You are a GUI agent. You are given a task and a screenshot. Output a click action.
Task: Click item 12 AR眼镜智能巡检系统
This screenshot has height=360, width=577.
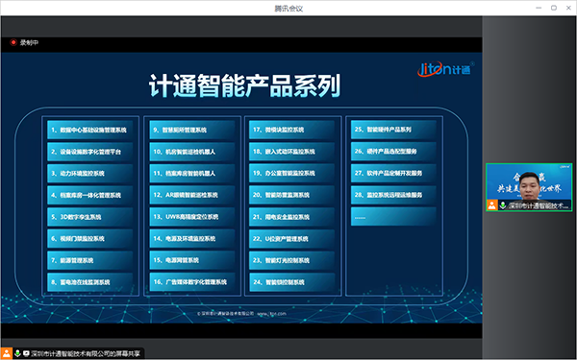click(x=192, y=195)
